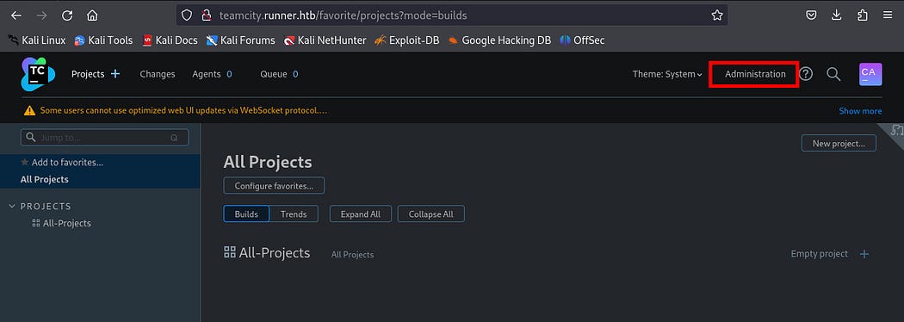Click the WebSocket warning message text
This screenshot has width=904, height=322.
184,110
